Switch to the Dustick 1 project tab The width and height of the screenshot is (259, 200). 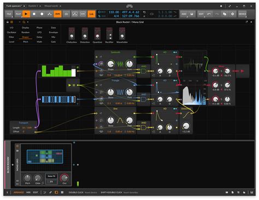click(x=33, y=6)
